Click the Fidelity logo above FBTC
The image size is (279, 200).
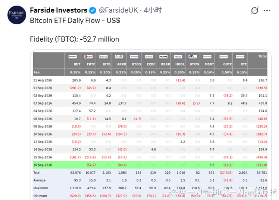88,57
